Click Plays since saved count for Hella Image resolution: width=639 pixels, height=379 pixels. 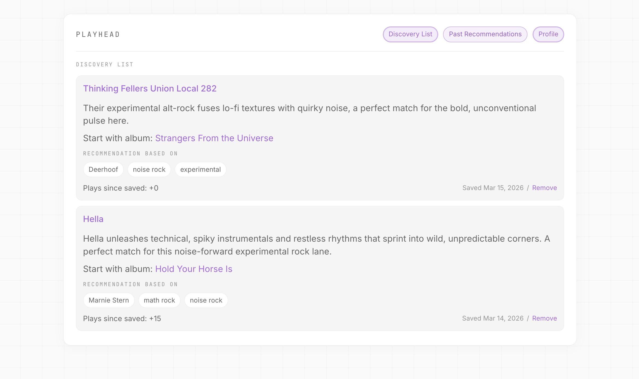(x=122, y=318)
